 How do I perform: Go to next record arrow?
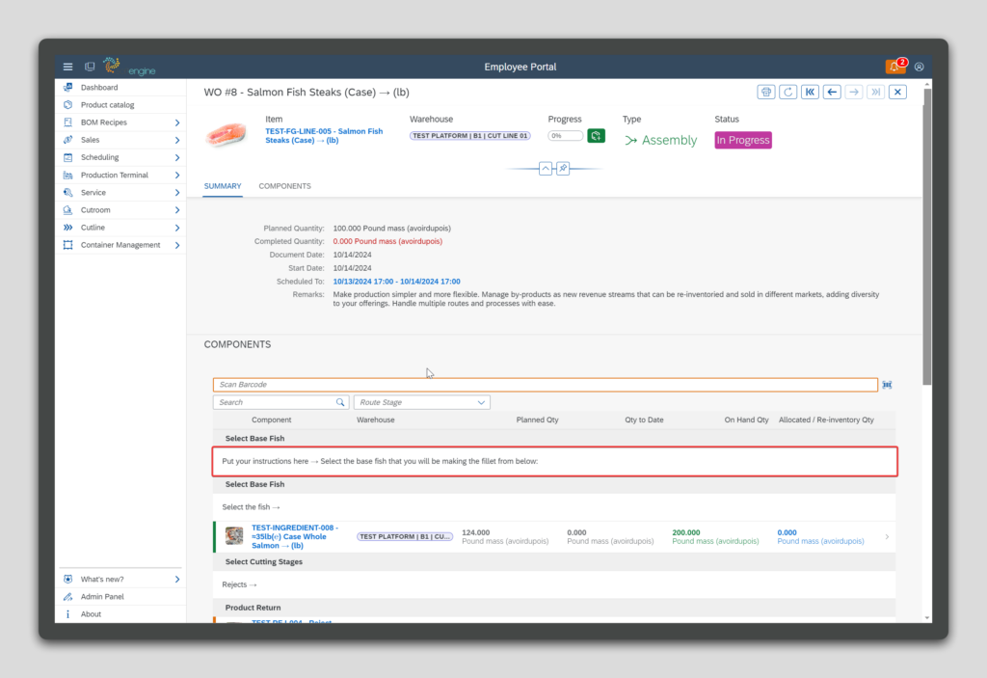(x=854, y=92)
